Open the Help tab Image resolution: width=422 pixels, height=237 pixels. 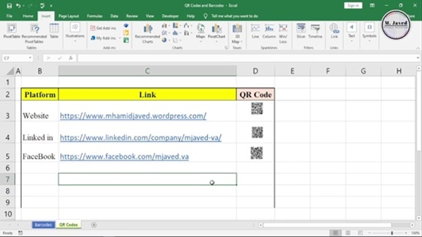[x=191, y=16]
